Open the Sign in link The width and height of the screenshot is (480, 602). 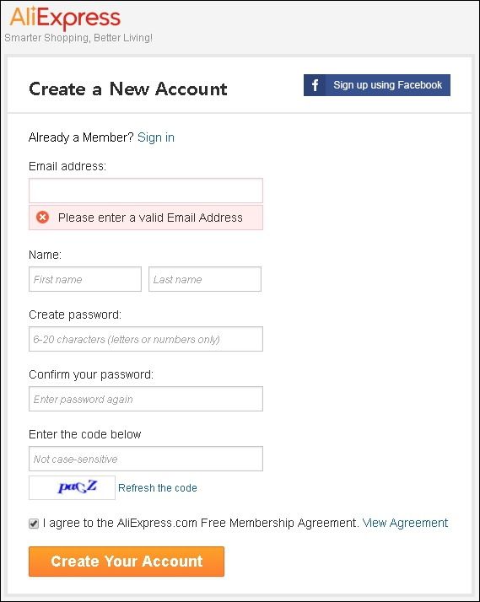tap(156, 137)
